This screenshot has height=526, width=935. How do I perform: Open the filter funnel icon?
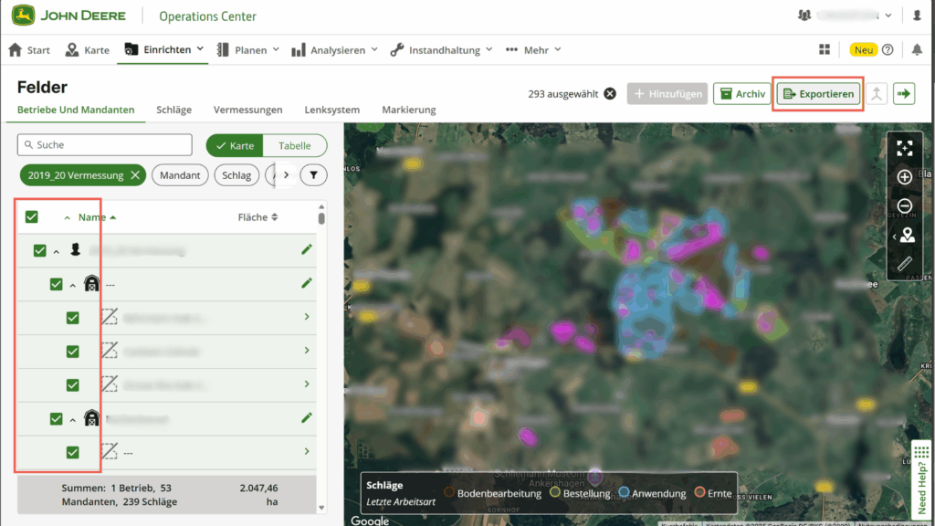tap(313, 174)
